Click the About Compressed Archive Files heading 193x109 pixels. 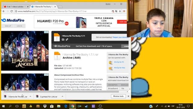point(69,75)
